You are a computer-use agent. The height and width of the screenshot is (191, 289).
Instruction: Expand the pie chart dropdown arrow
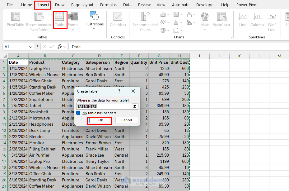click(168, 30)
